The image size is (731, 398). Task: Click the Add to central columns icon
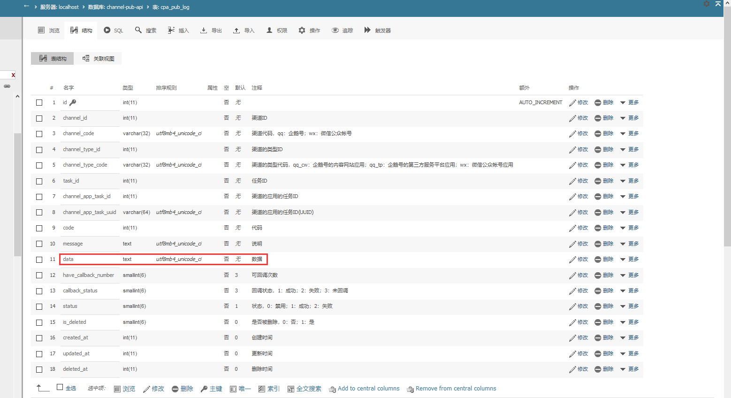(332, 389)
